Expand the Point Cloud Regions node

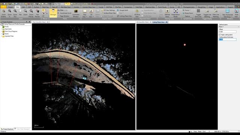tap(1, 31)
